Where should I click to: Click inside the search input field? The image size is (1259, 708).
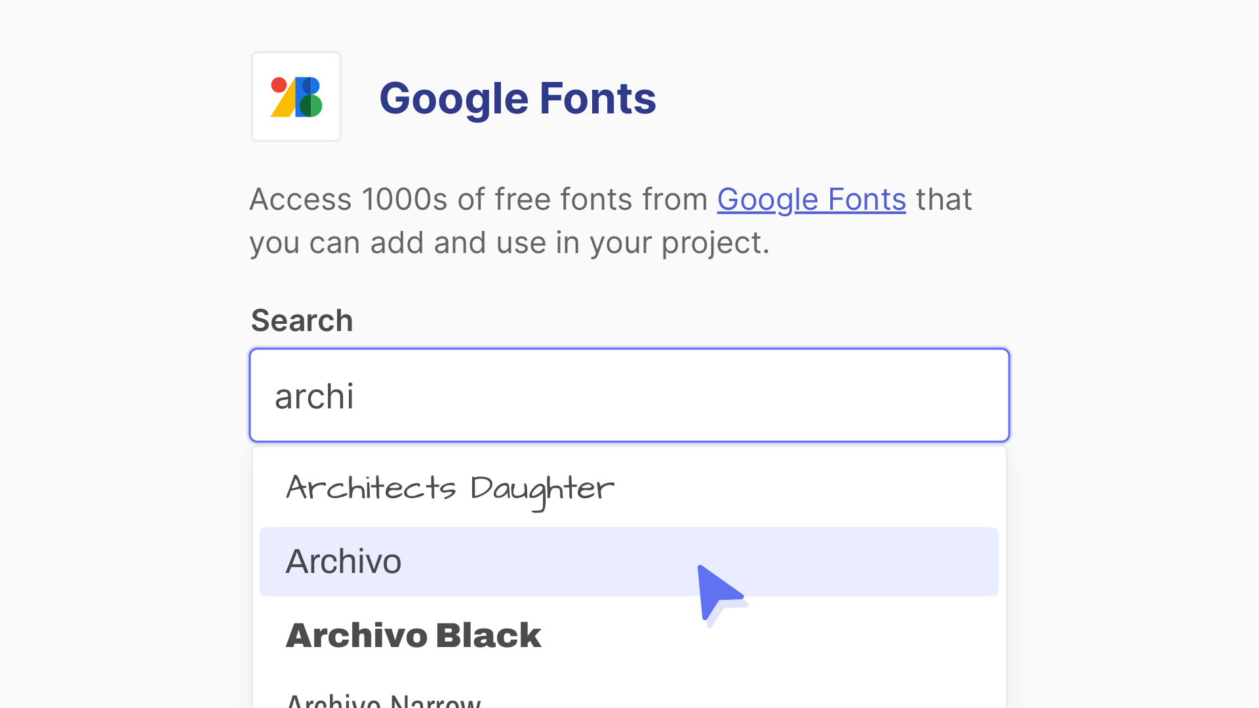tap(629, 395)
